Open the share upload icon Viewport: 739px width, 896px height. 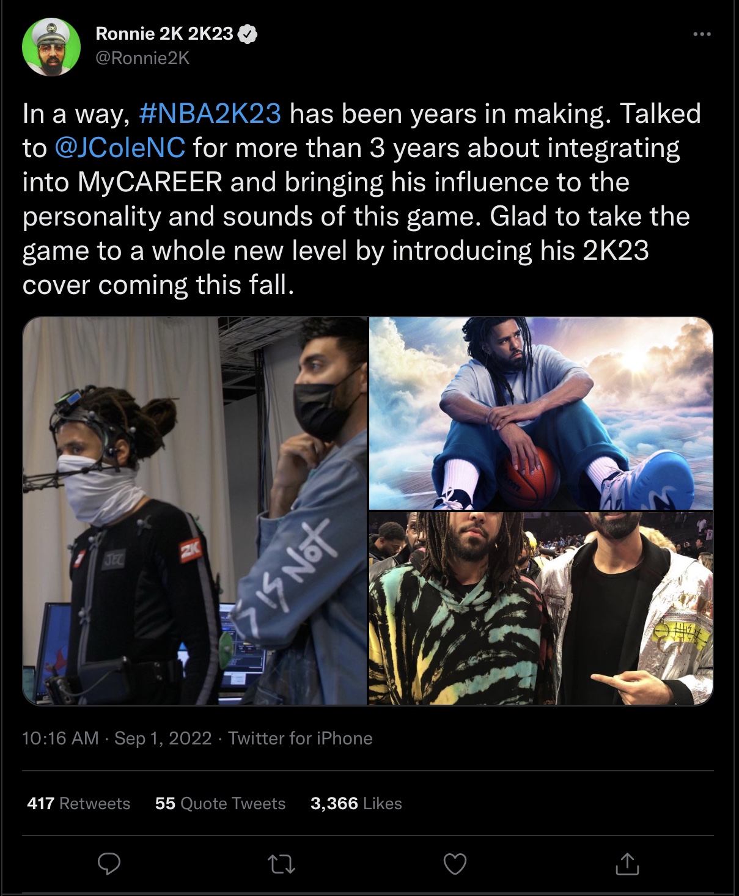[627, 863]
